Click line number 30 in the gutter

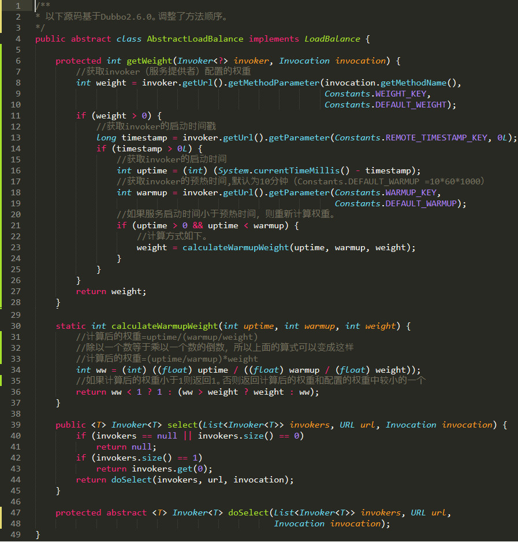pyautogui.click(x=16, y=326)
